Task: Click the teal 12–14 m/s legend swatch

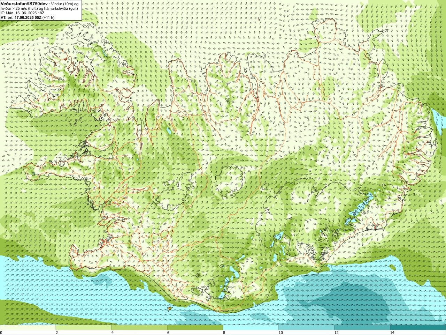Action: coord(362,328)
